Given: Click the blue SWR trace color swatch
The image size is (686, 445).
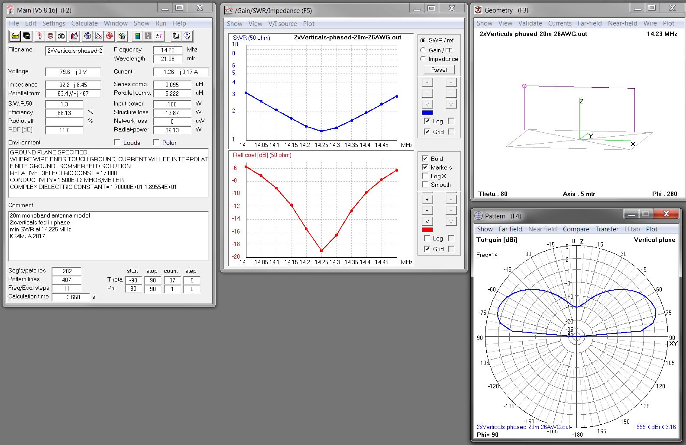Looking at the screenshot, I should (427, 112).
